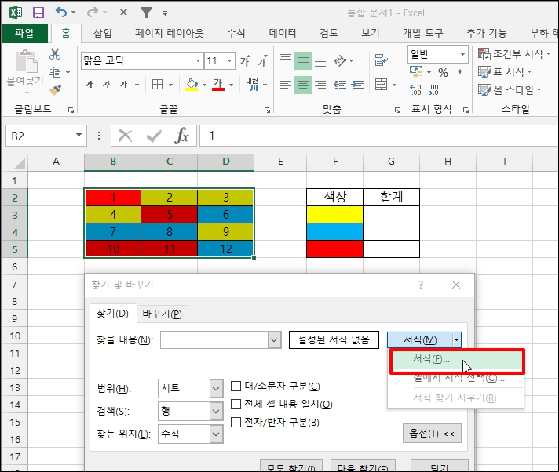The width and height of the screenshot is (559, 472).
Task: Select the red color cell F5
Action: click(334, 249)
